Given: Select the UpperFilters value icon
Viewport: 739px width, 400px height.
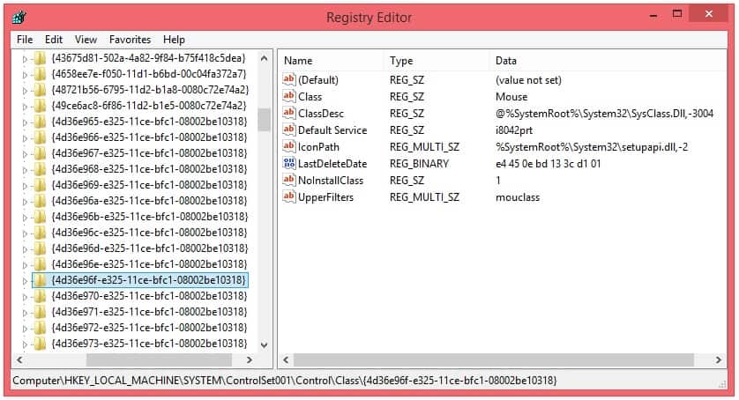Looking at the screenshot, I should (289, 197).
